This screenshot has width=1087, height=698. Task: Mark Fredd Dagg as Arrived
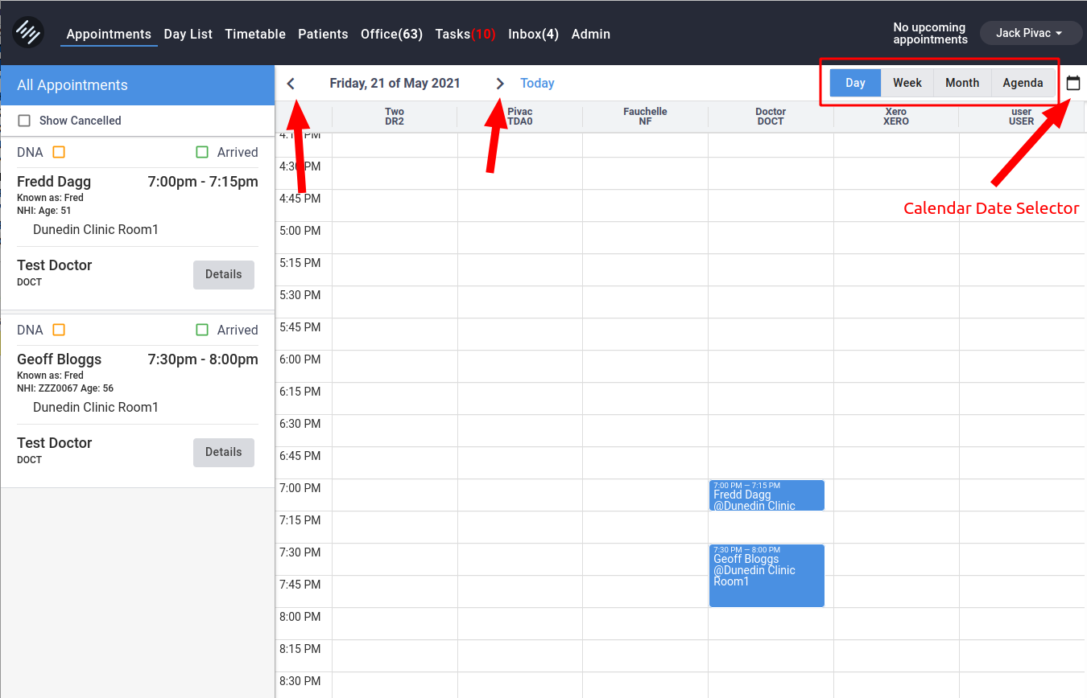pos(202,152)
